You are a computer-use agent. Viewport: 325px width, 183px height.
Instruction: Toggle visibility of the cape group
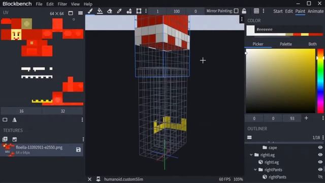tap(320, 147)
